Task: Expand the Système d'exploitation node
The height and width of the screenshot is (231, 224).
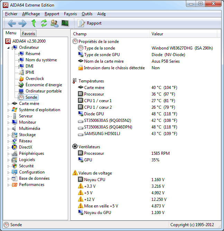Action: point(8,110)
